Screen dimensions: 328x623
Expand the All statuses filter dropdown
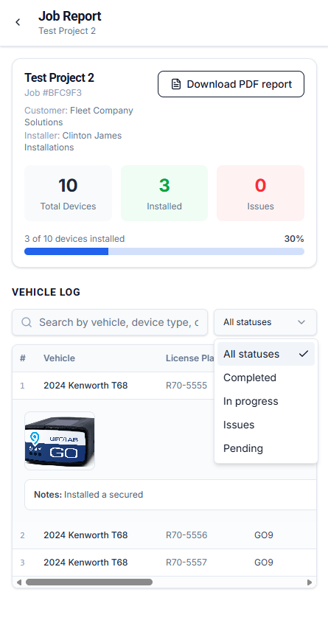265,322
